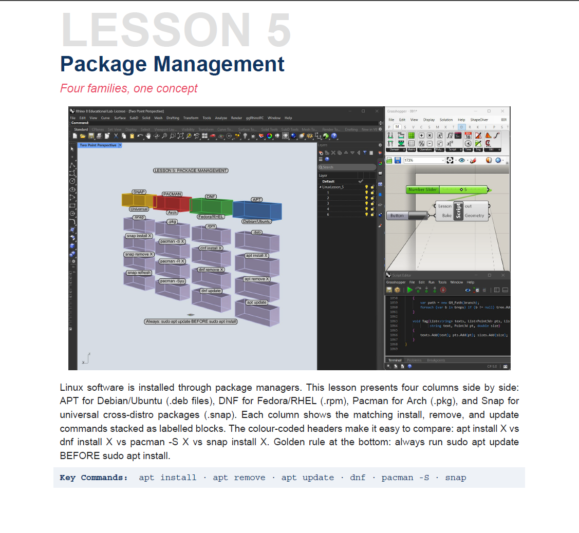
Task: Toggle visibility bulb for layer LinuxLesson_5
Action: [x=367, y=187]
